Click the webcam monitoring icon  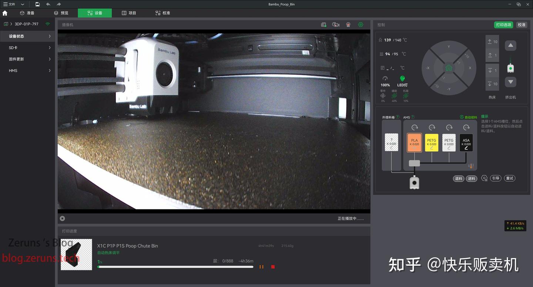[348, 24]
